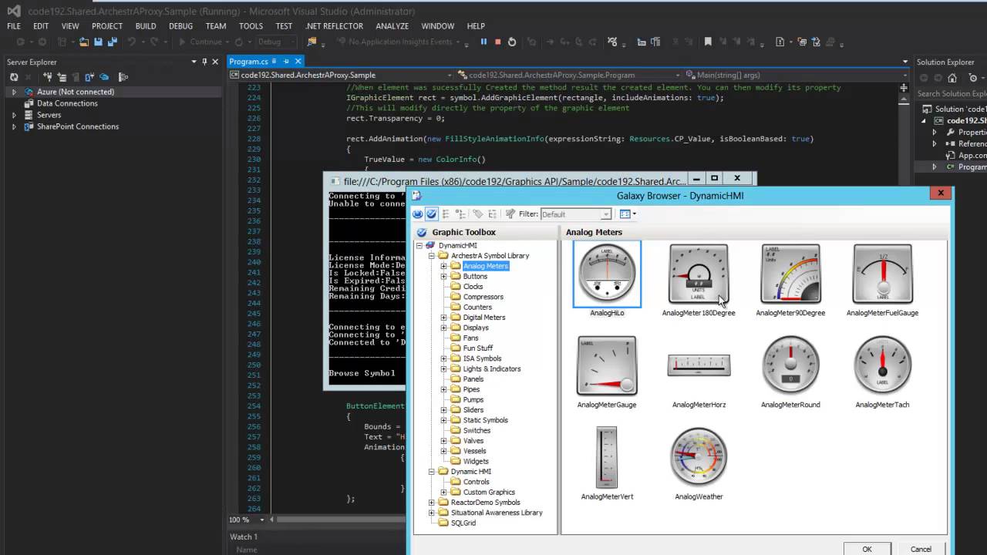Refresh the Server Explorer
The height and width of the screenshot is (555, 987).
14,77
